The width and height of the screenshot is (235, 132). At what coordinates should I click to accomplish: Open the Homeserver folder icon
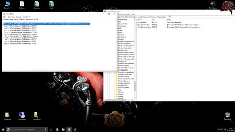pos(37,116)
